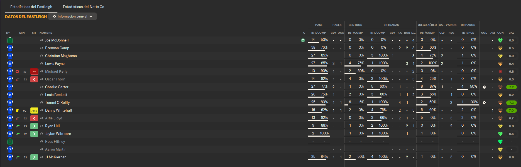Open Joe McDonnell's player profile
Viewport: 521px width, 167px height.
coord(57,40)
